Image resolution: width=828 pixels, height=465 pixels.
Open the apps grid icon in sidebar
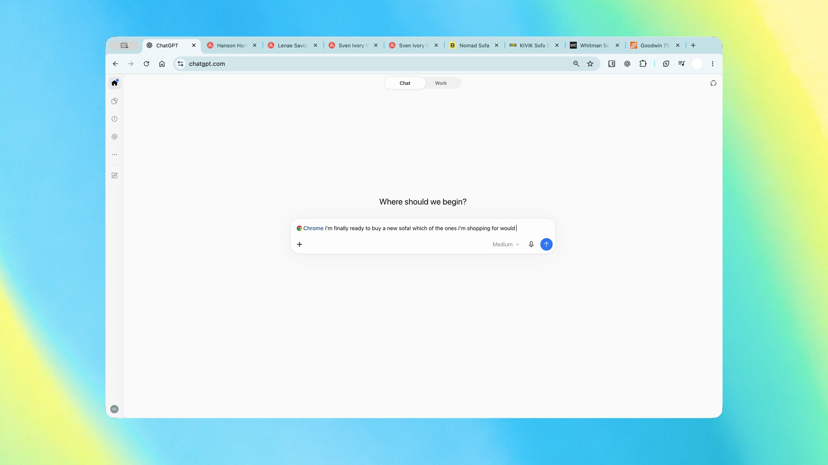114,176
